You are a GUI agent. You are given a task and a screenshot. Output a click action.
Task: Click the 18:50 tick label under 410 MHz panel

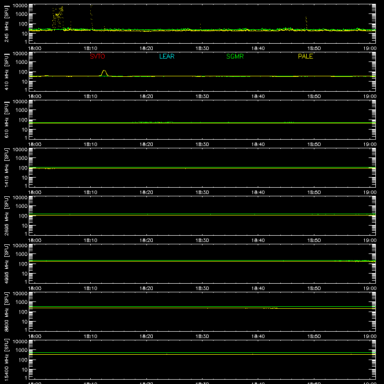[x=314, y=96]
